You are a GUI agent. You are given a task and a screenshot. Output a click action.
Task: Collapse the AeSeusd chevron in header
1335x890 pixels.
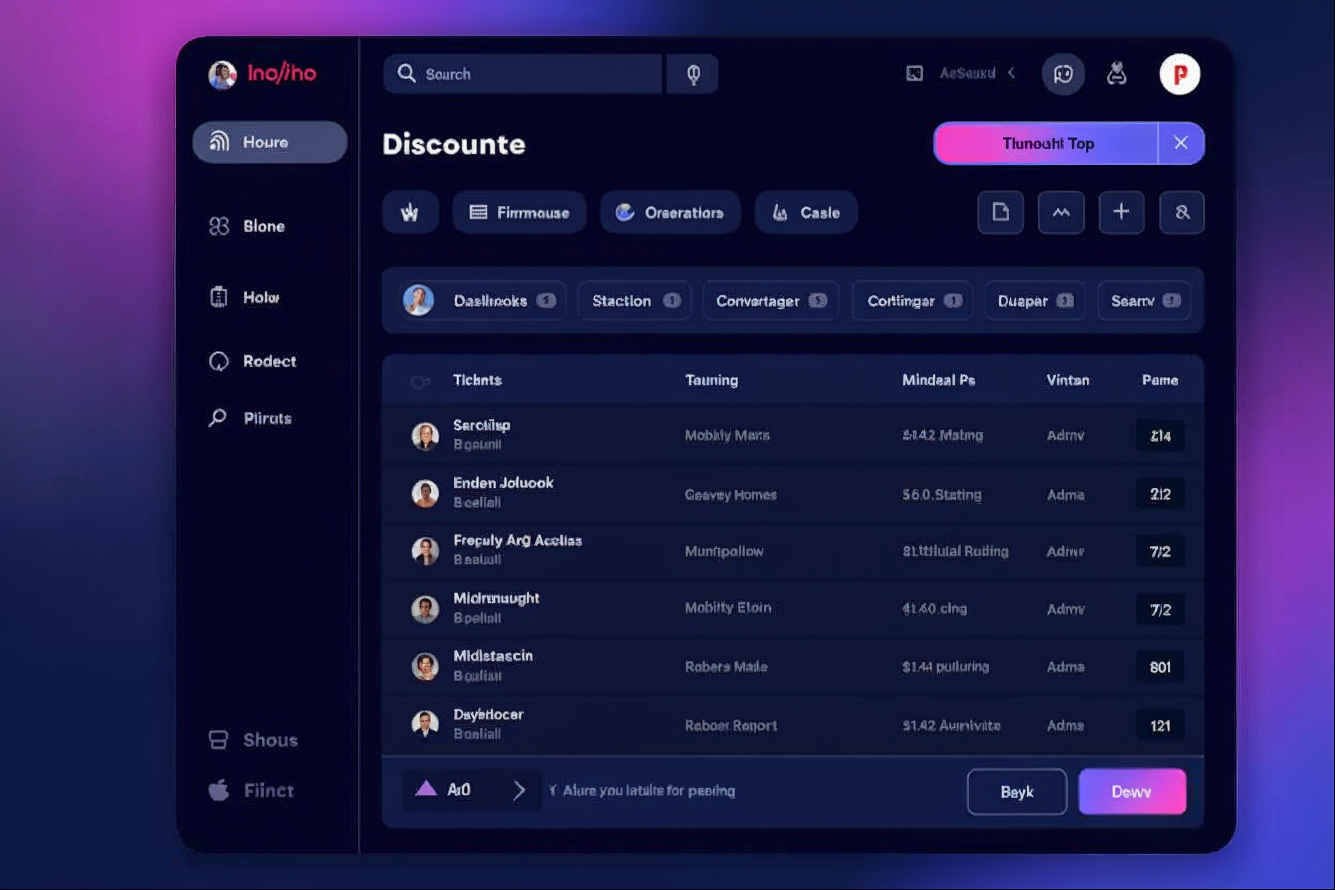click(1012, 73)
